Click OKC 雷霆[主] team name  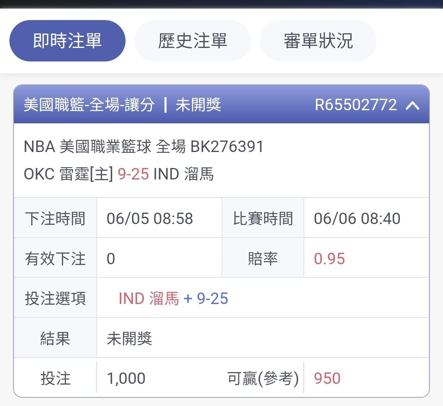(69, 174)
